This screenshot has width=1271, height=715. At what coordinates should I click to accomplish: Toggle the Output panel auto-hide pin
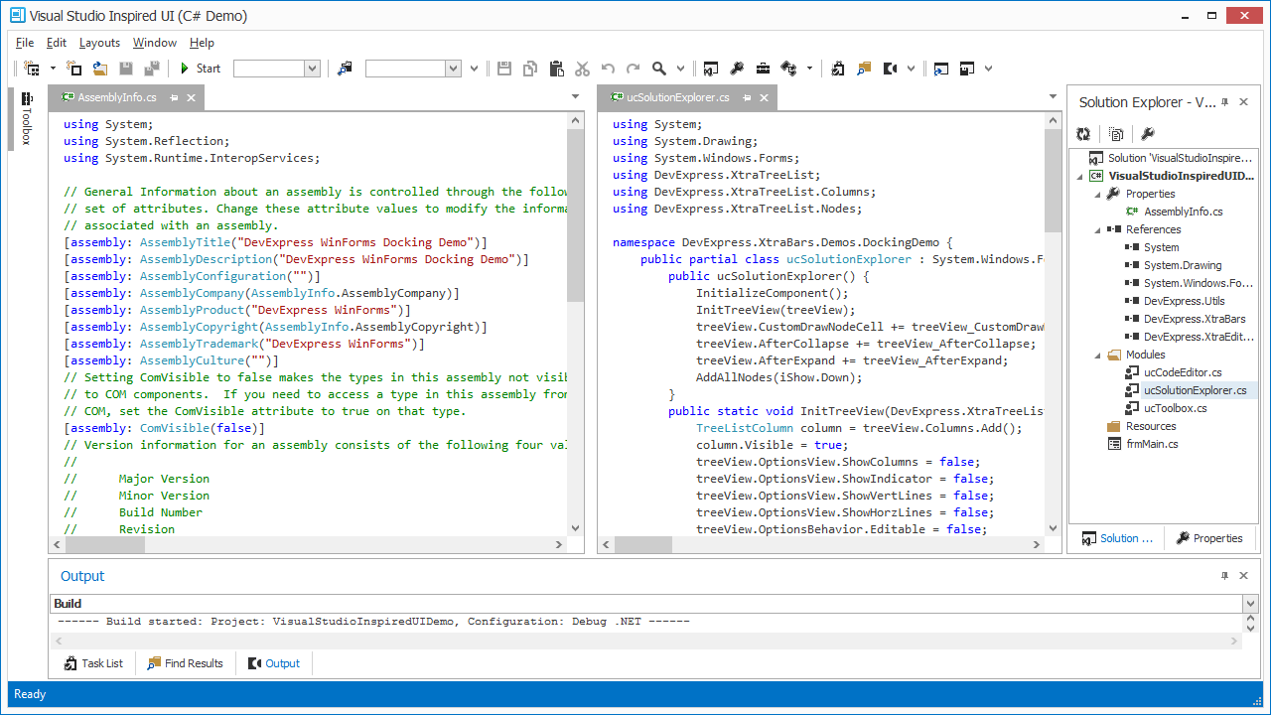(1225, 575)
